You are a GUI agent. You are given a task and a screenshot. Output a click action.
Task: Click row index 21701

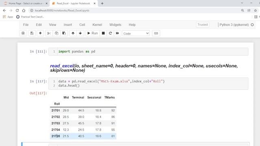(56, 110)
